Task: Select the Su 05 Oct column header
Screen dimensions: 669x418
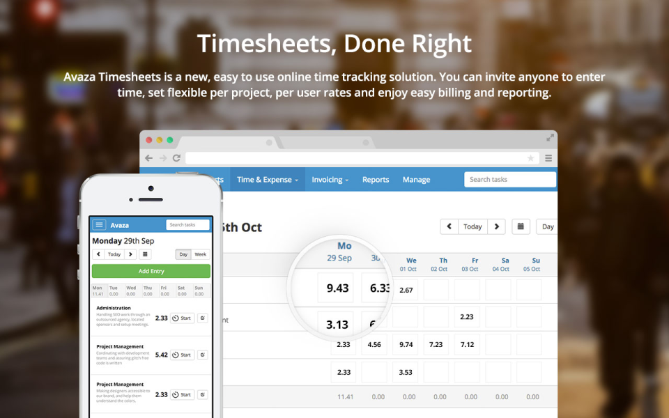Action: click(x=532, y=265)
